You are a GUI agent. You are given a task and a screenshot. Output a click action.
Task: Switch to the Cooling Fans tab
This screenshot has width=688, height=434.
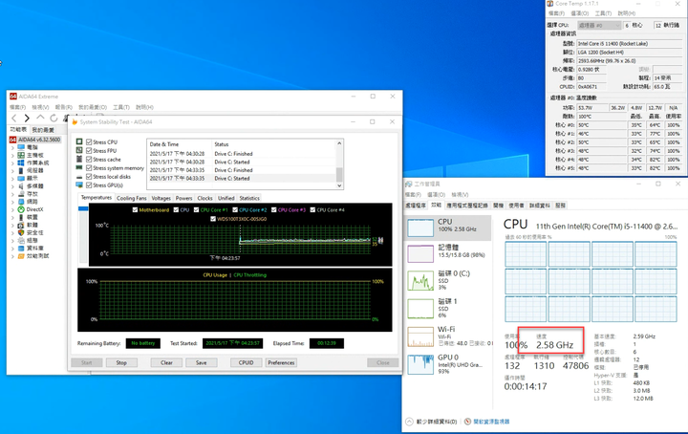(132, 198)
